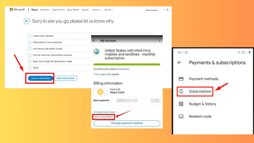Select 'Does not include the destination I need'

point(29,61)
